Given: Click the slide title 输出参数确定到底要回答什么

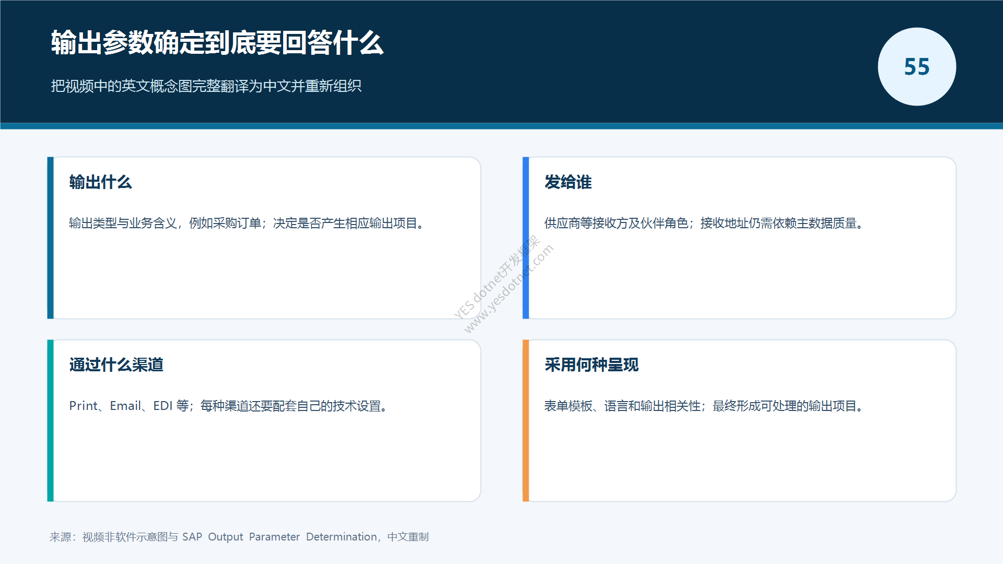Looking at the screenshot, I should (x=217, y=43).
